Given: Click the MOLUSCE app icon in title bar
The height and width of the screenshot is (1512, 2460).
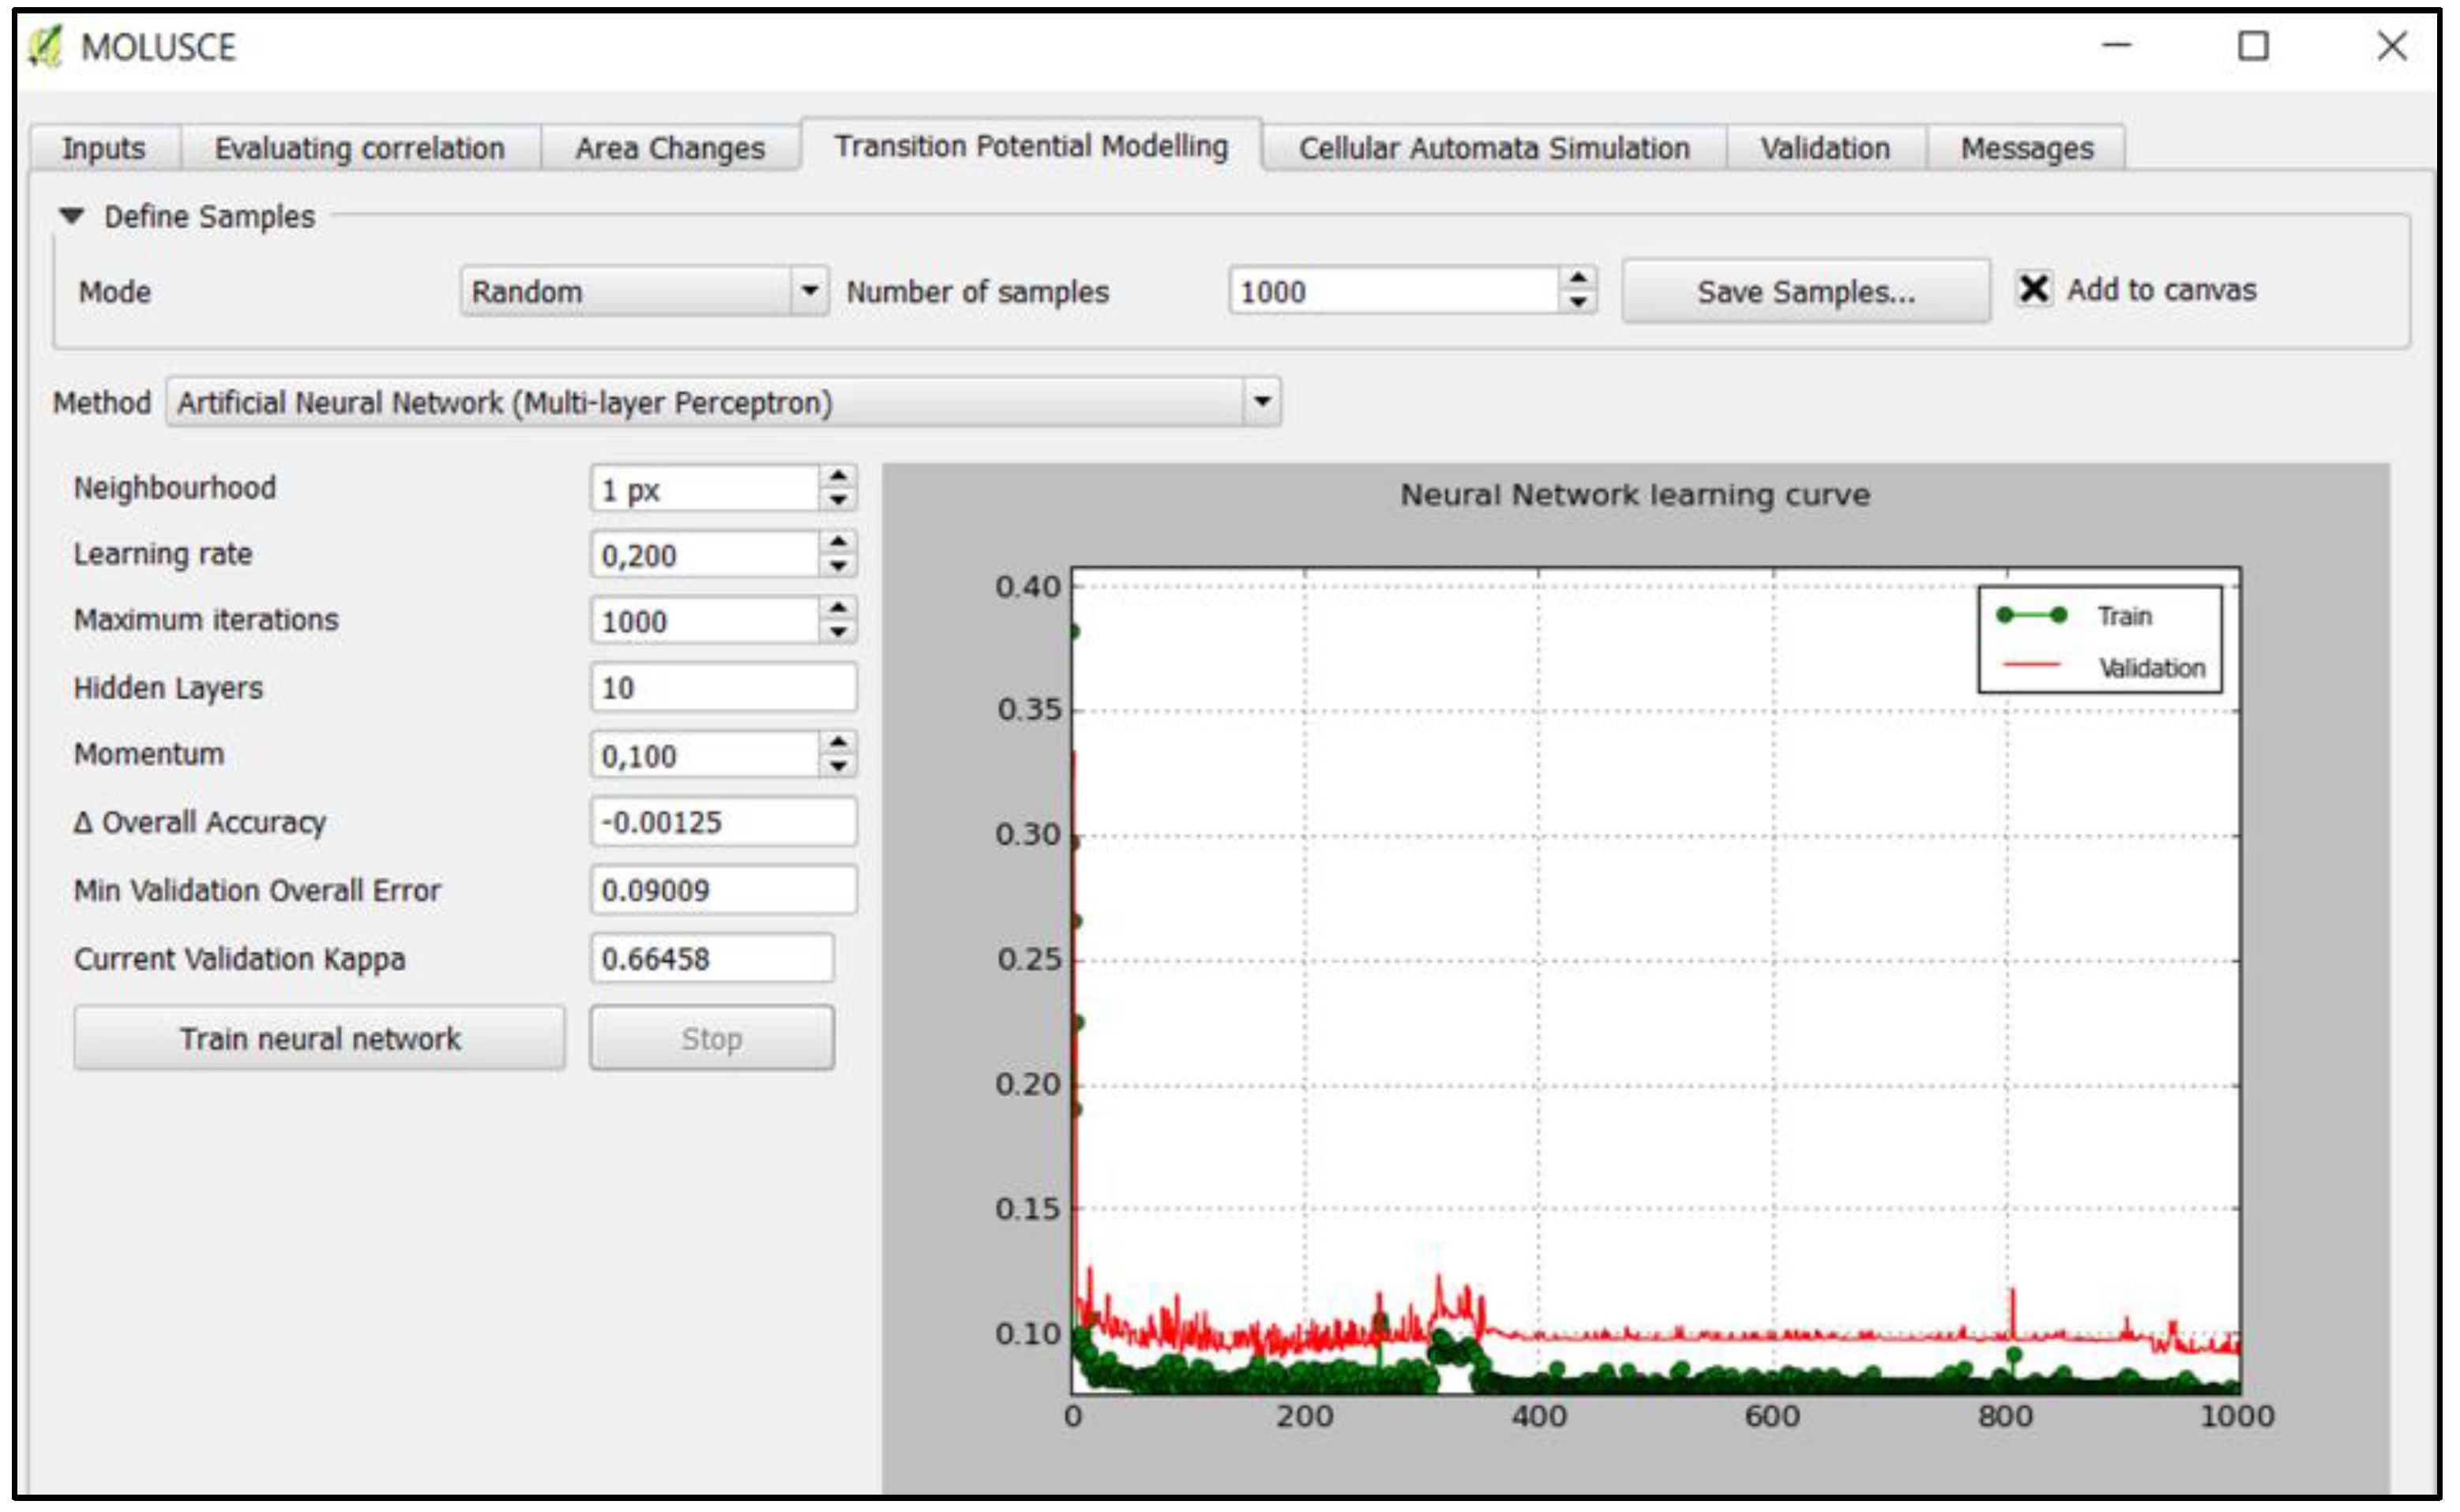Looking at the screenshot, I should [x=46, y=46].
